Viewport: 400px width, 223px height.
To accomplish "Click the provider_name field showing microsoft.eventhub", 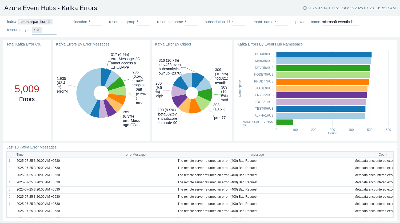I will 340,22.
